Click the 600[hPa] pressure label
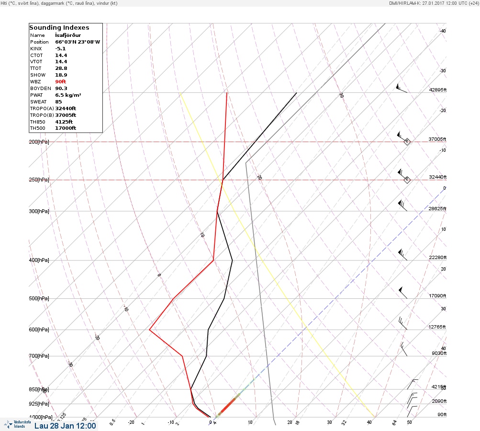Viewport: 480px width, 431px height. pos(39,329)
